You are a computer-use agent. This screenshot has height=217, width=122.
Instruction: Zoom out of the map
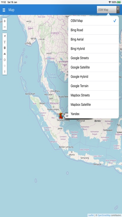pyautogui.click(x=5, y=27)
